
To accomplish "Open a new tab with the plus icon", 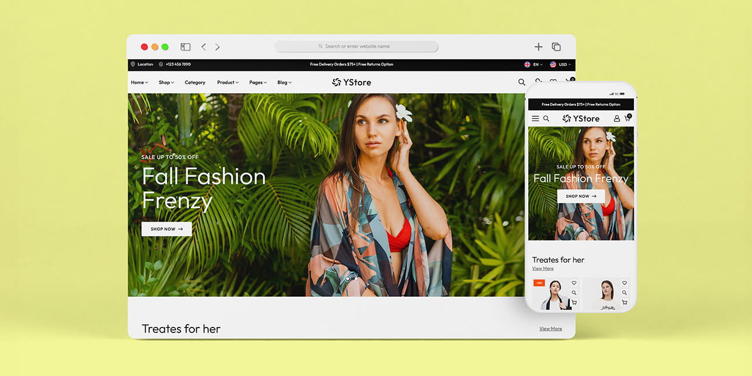I will pyautogui.click(x=539, y=47).
